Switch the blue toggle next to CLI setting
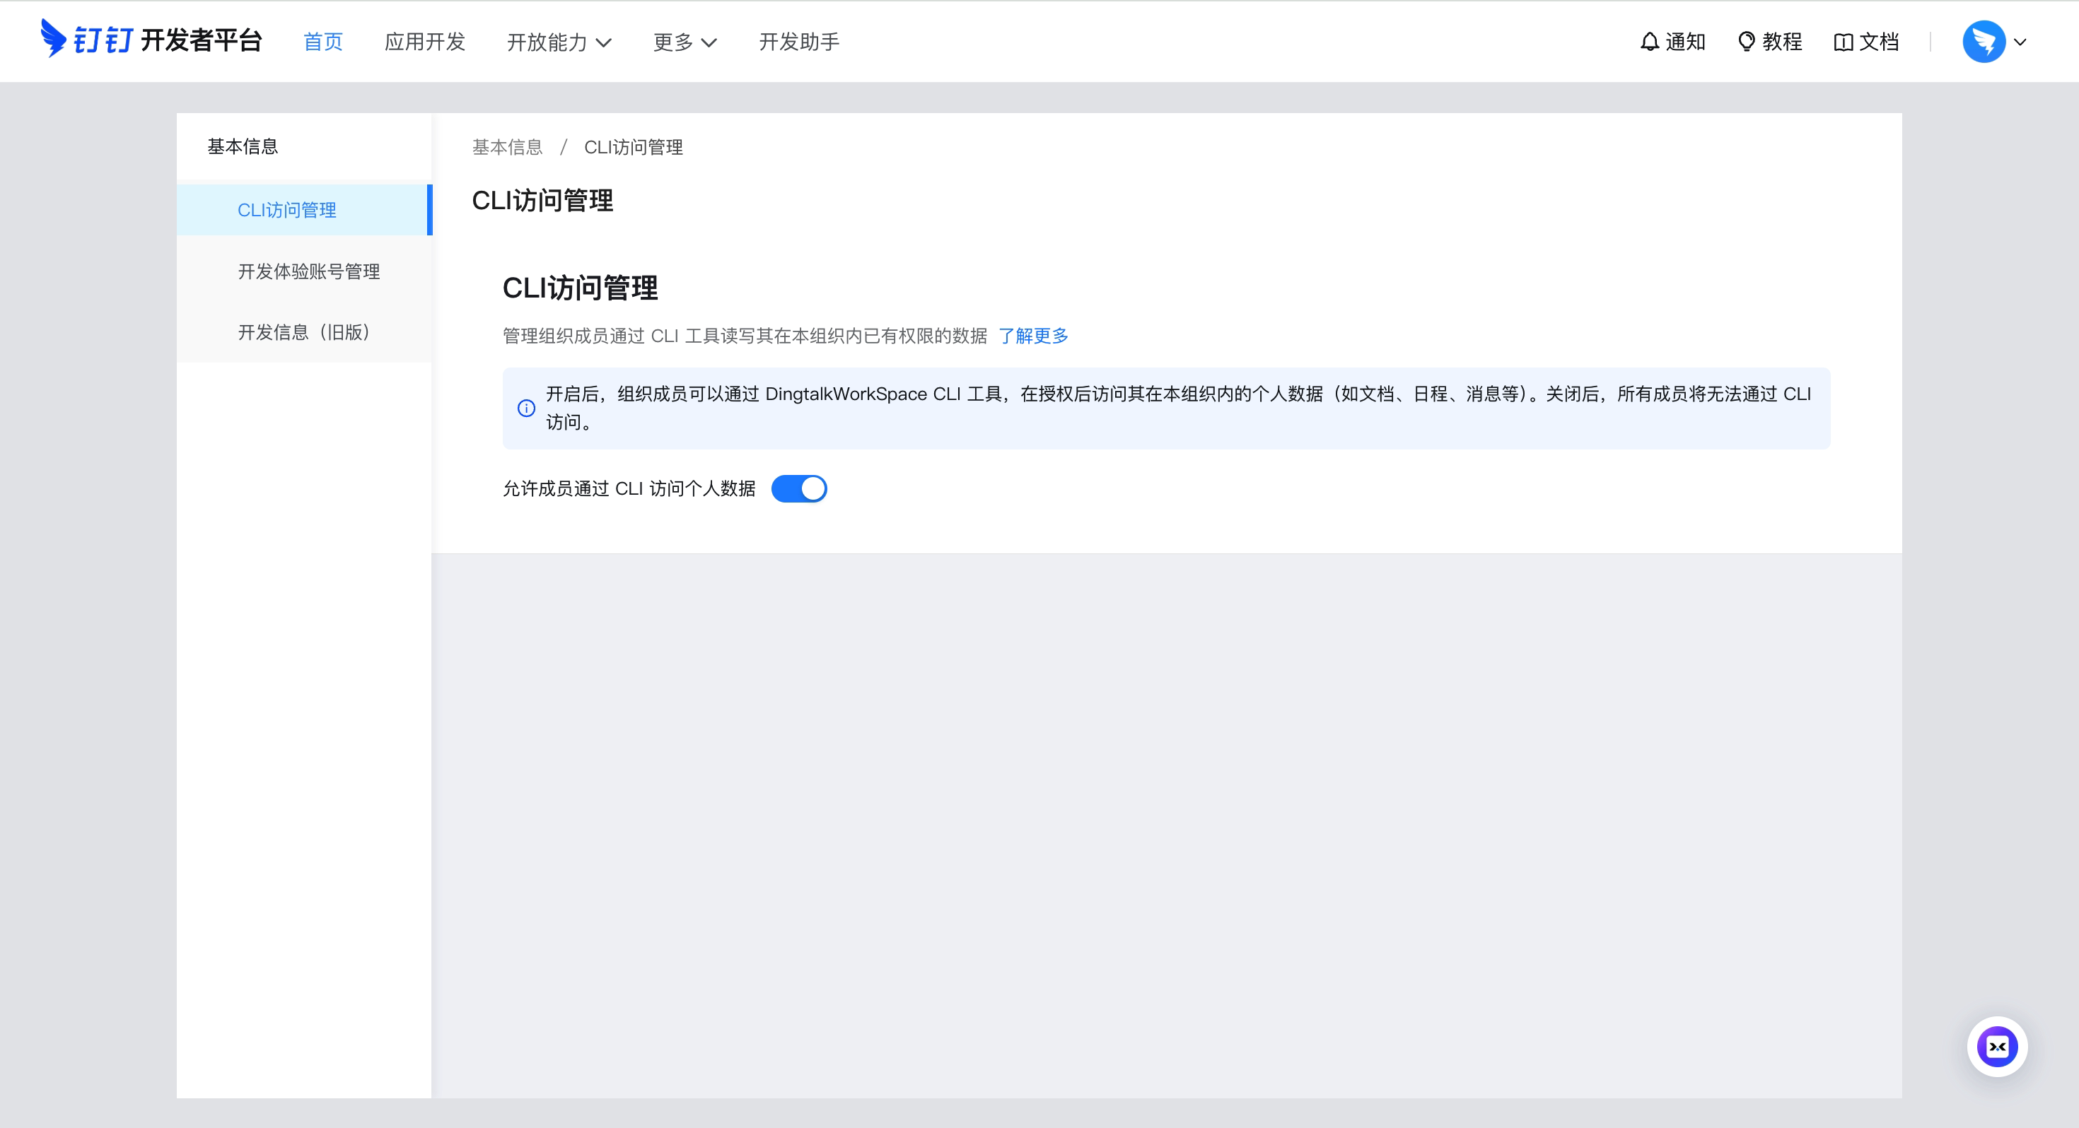2079x1128 pixels. [800, 488]
